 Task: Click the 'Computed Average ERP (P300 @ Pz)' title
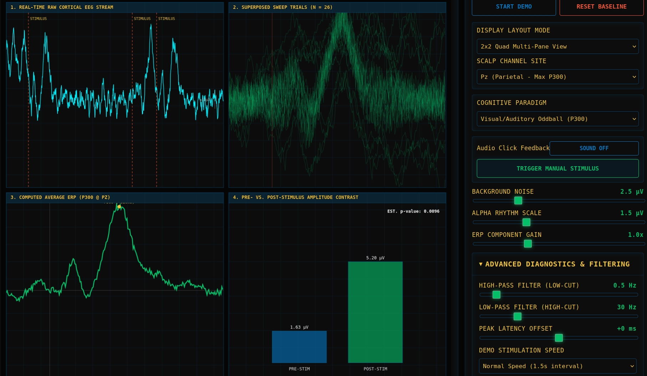pos(60,197)
